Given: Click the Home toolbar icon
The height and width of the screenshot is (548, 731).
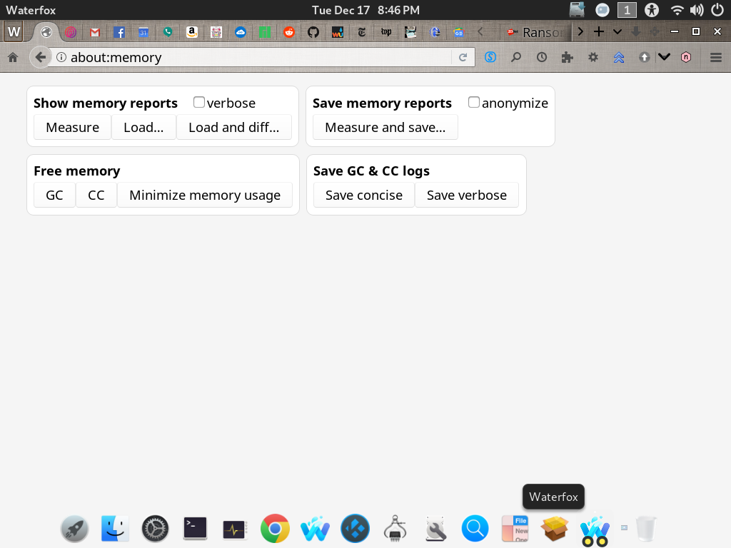Looking at the screenshot, I should point(12,56).
